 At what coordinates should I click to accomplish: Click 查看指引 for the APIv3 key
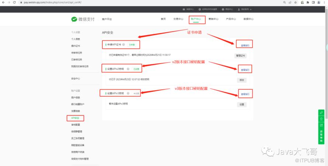(x=245, y=94)
